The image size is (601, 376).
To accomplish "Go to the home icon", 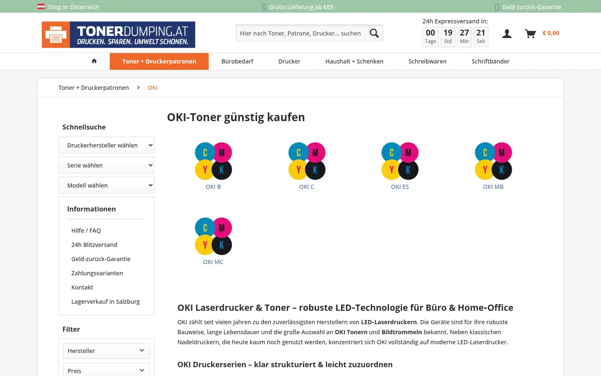I will click(x=94, y=61).
